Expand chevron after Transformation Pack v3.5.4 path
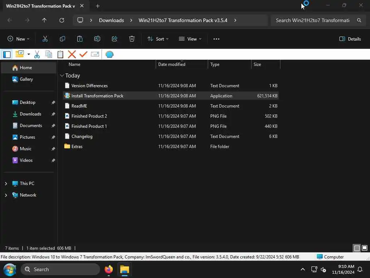The height and width of the screenshot is (278, 370). [235, 20]
